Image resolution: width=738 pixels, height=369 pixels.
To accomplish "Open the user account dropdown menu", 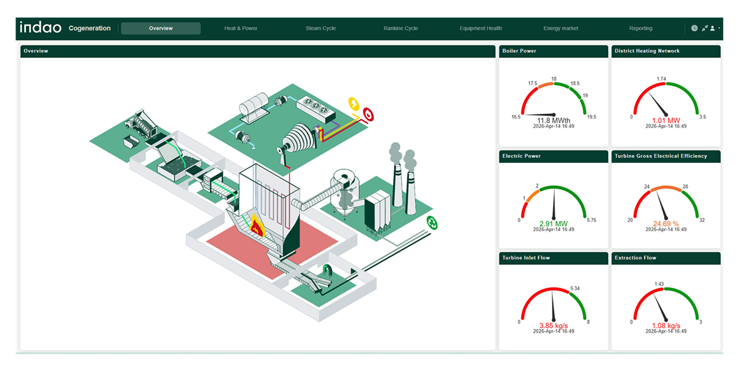I will point(715,28).
